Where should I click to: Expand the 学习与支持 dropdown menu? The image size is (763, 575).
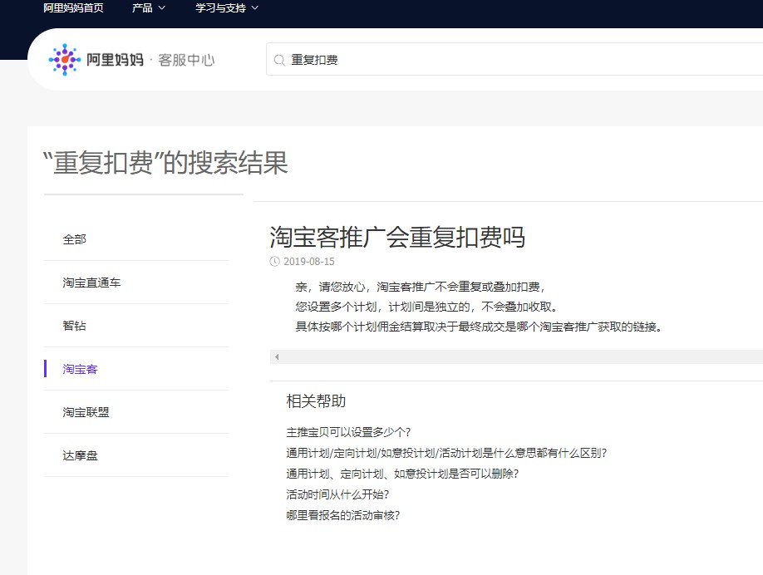[x=227, y=7]
